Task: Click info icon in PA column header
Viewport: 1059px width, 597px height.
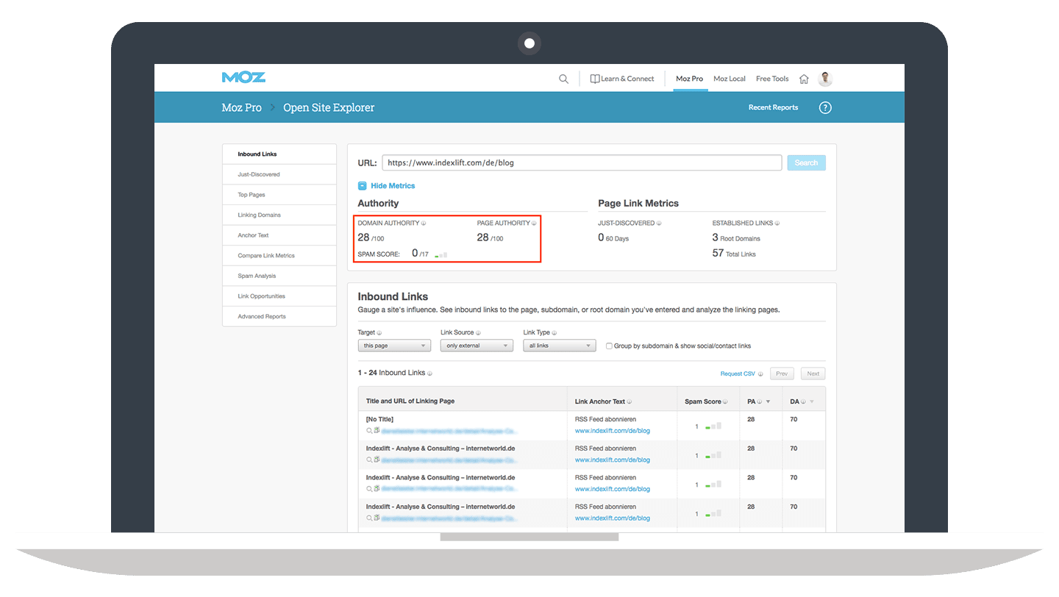Action: point(760,401)
